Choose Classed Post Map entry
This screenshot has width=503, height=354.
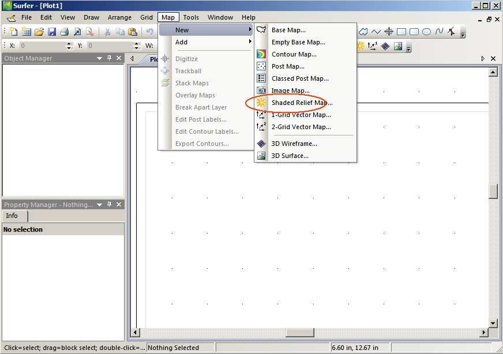coord(305,78)
